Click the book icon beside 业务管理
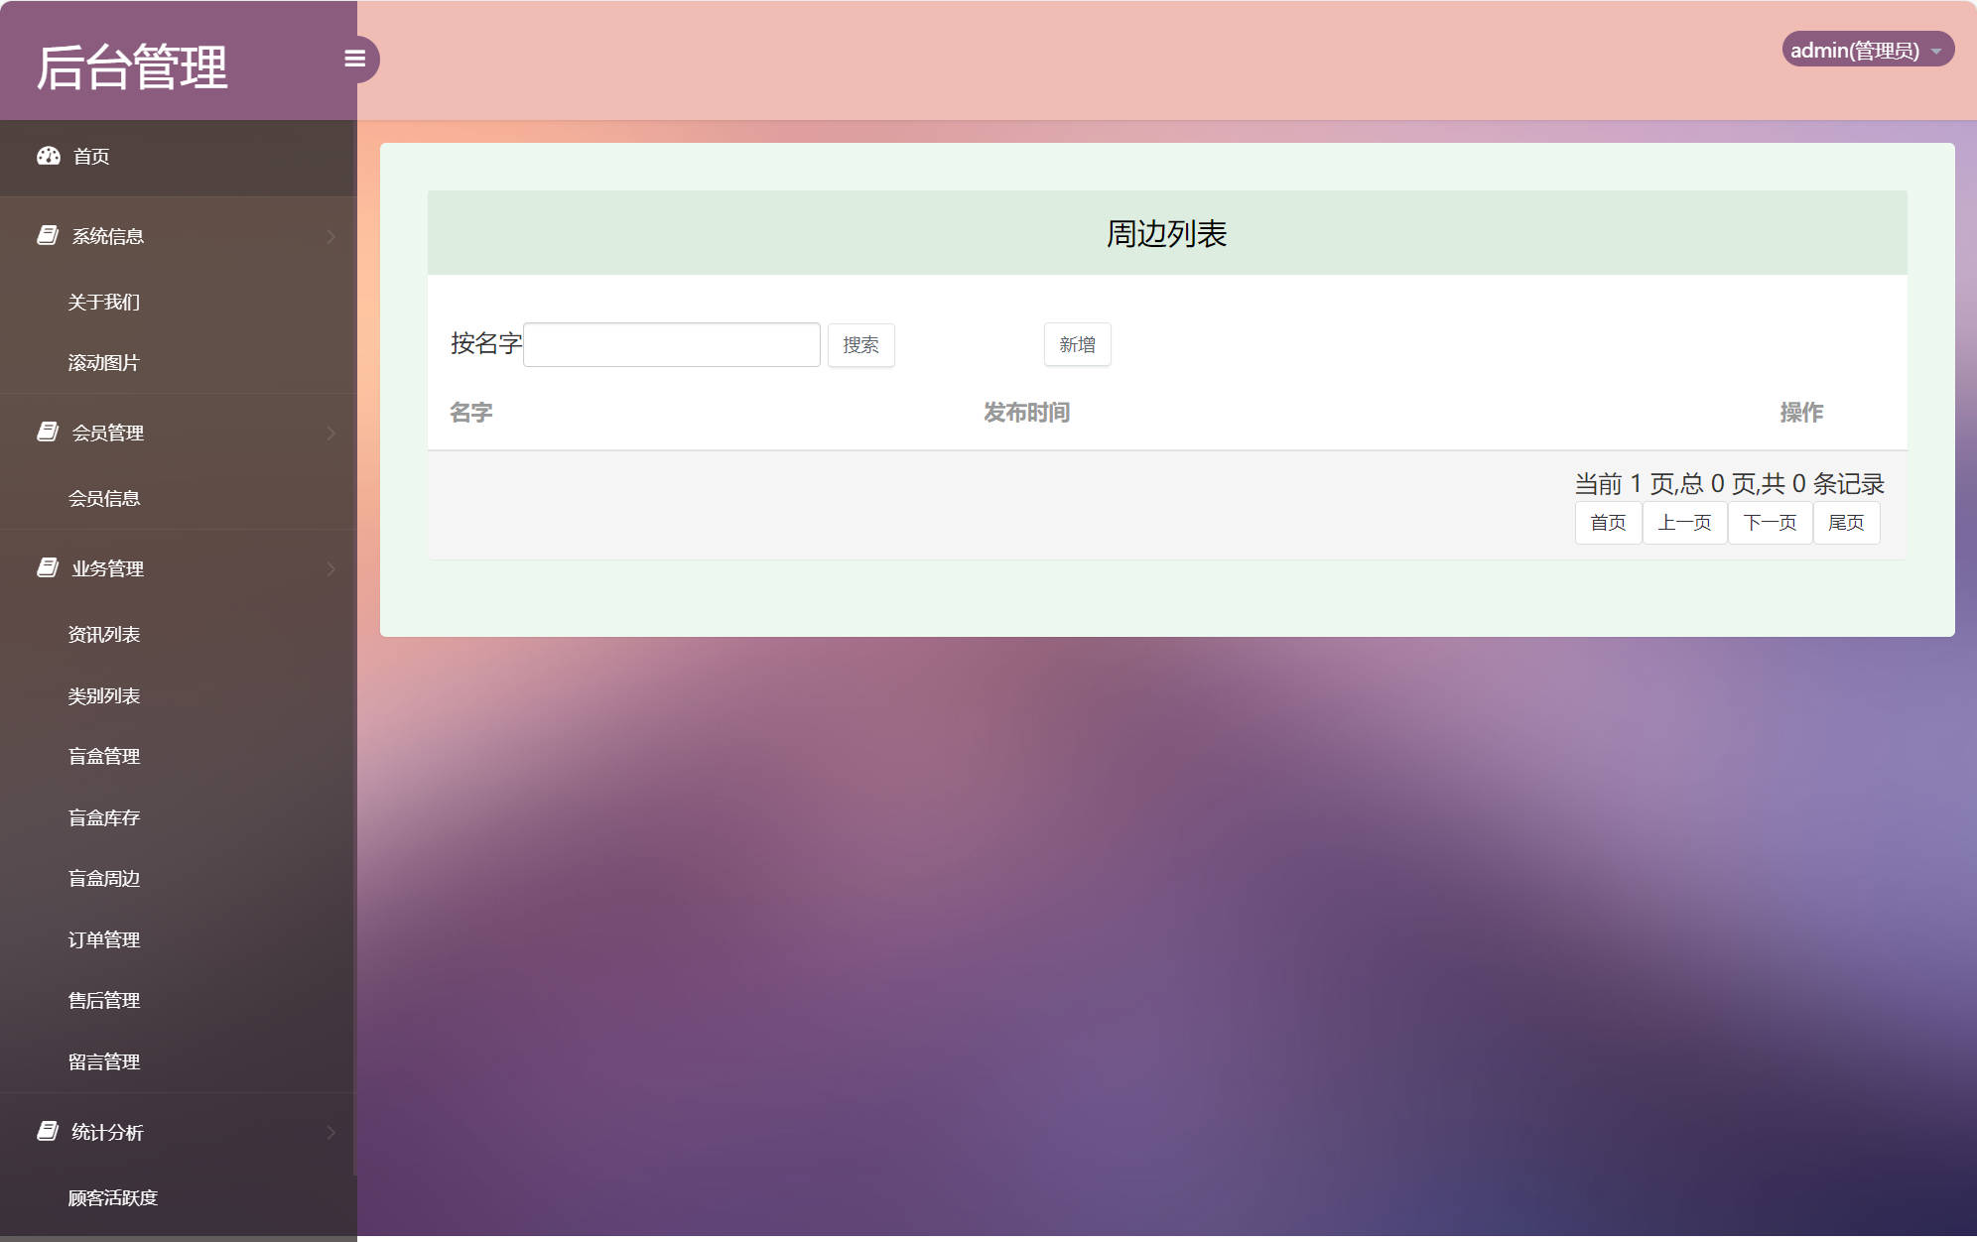This screenshot has width=1977, height=1242. (47, 567)
